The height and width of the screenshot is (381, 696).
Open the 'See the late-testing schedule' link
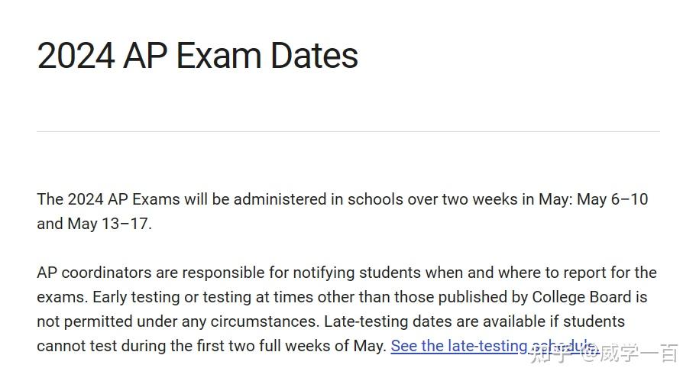[x=494, y=346]
